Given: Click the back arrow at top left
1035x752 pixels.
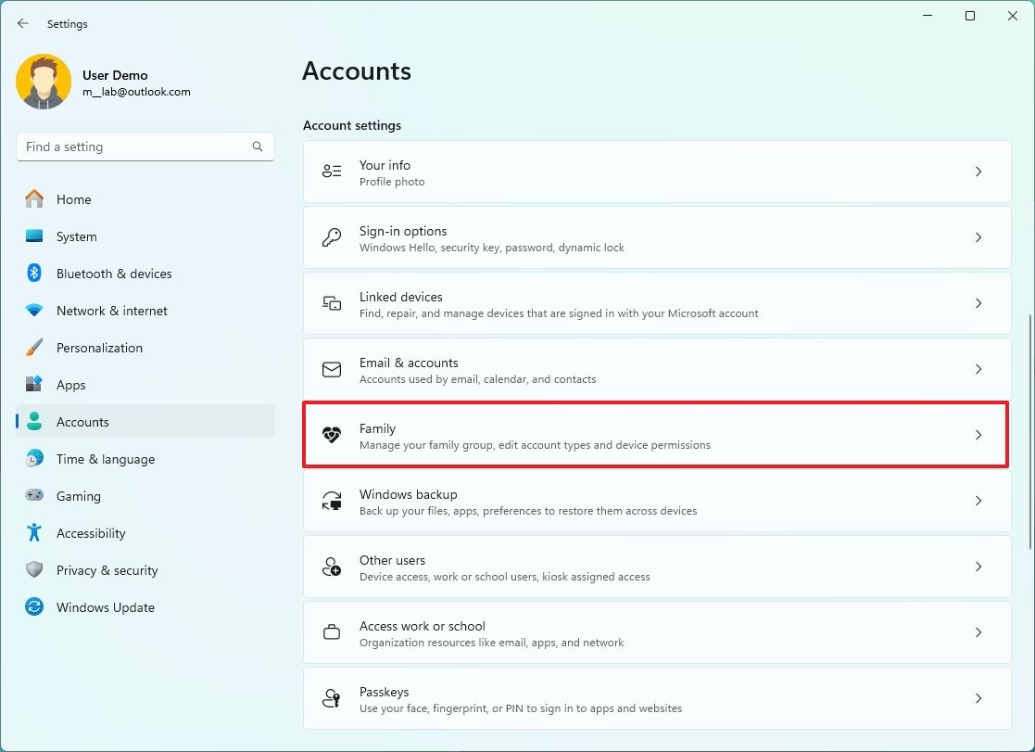Looking at the screenshot, I should 22,23.
